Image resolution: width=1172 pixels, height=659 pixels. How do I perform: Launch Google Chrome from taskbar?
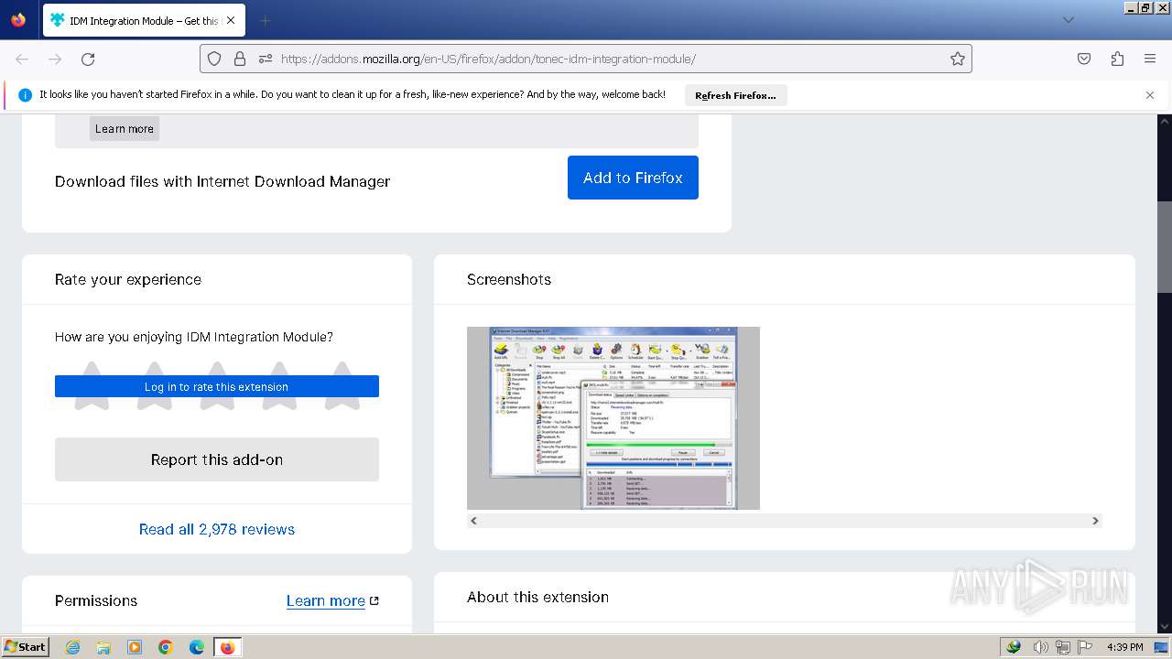(166, 647)
